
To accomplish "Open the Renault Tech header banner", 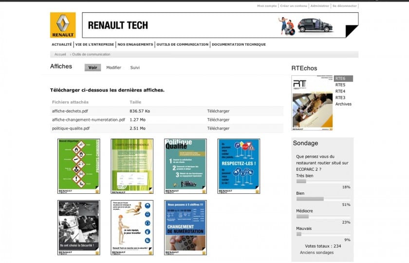I will (x=220, y=25).
